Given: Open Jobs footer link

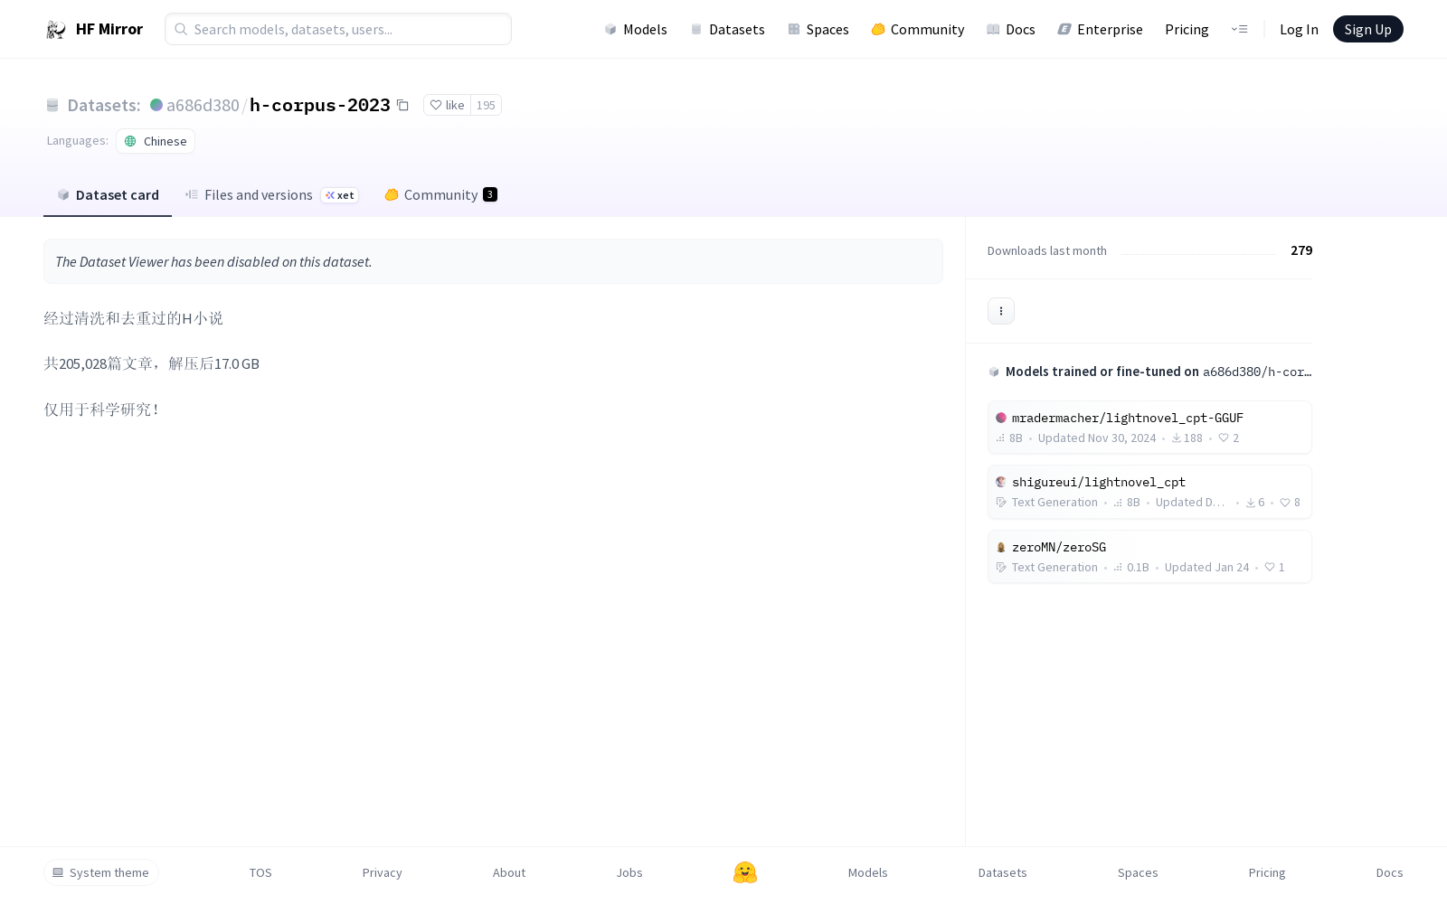Looking at the screenshot, I should coord(629,872).
